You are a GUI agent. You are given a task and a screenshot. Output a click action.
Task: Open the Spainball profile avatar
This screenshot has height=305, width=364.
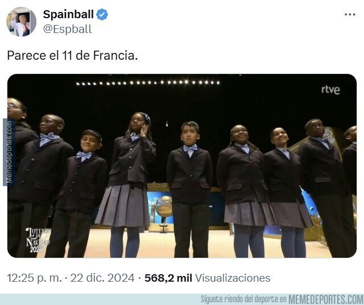click(x=21, y=22)
